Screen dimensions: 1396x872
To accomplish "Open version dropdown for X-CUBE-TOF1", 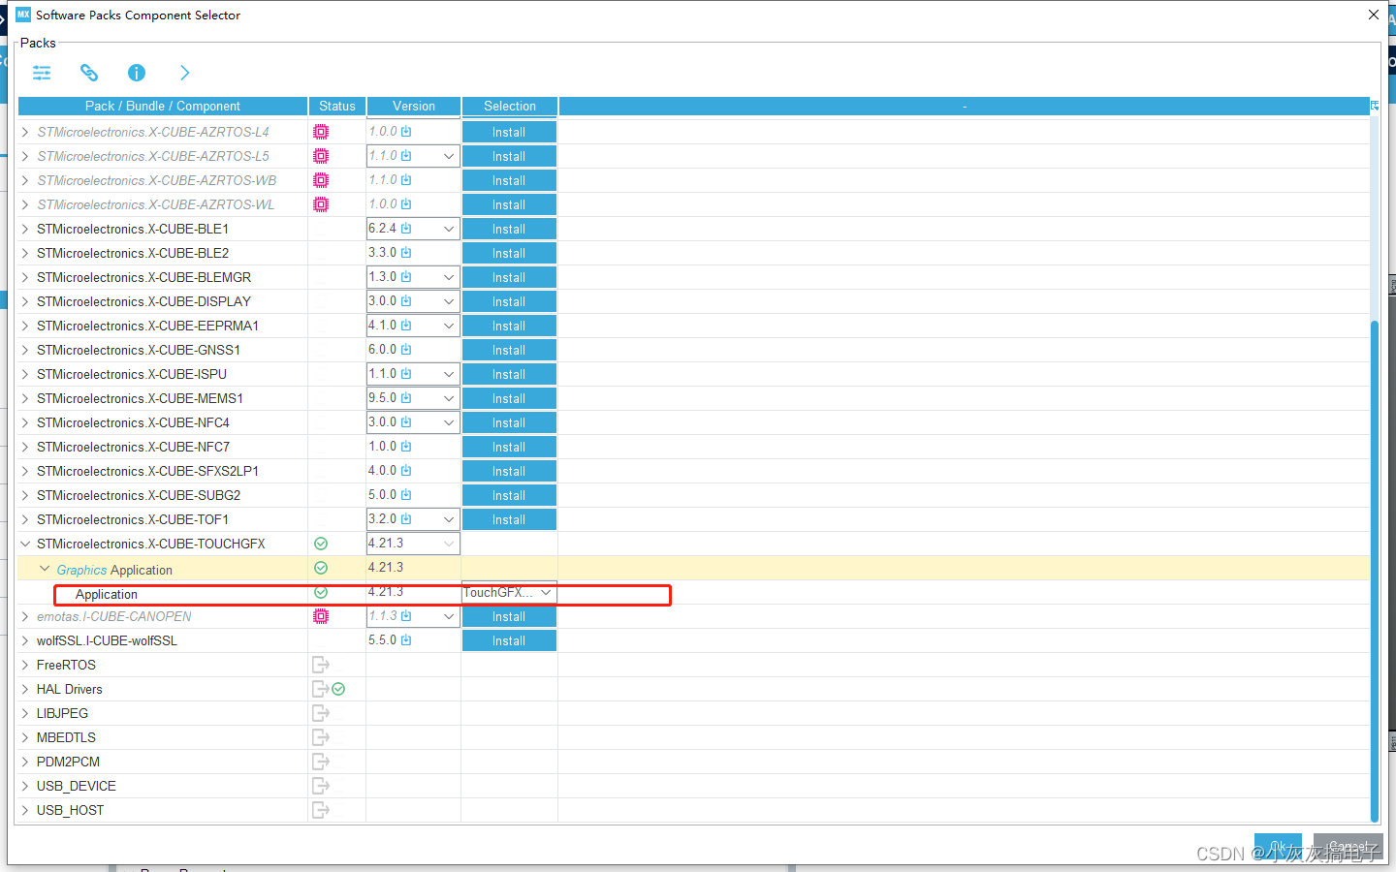I will (x=449, y=519).
